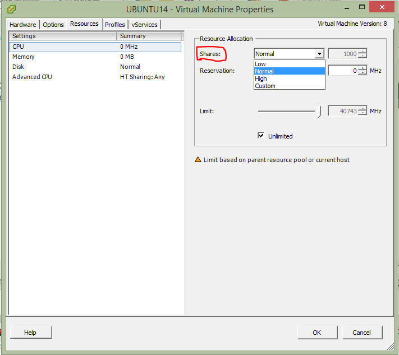The height and width of the screenshot is (355, 399).
Task: Select High in the Shares dropdown
Action: (261, 79)
